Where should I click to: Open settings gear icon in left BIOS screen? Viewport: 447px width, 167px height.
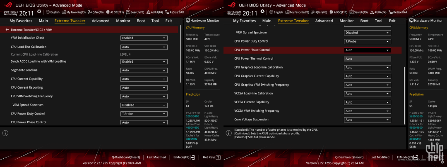(39, 12)
